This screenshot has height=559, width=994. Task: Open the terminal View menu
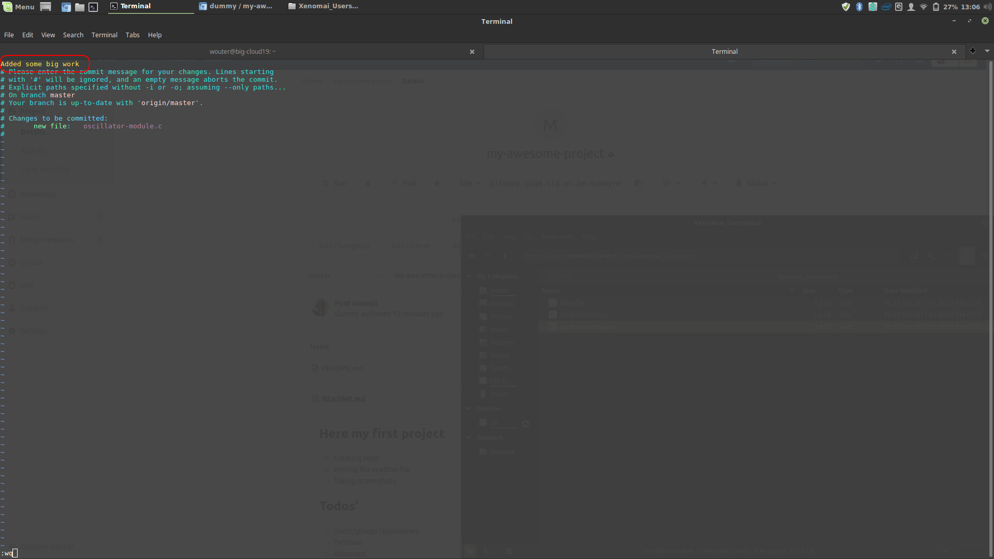(48, 35)
